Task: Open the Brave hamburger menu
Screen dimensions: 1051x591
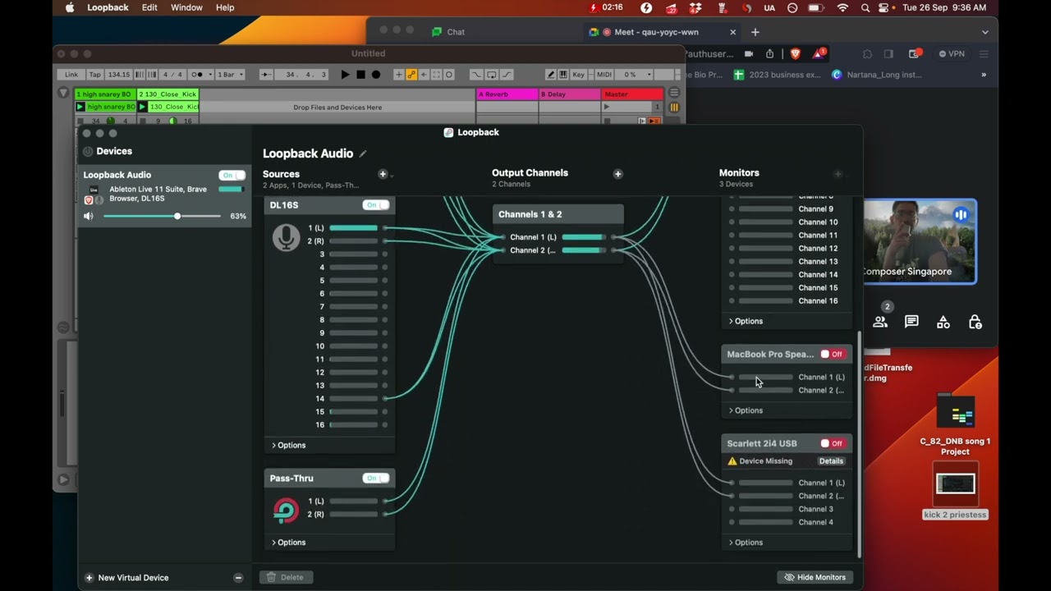Action: [x=984, y=53]
